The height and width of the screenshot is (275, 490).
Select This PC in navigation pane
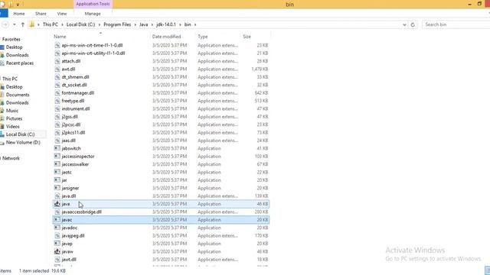10,79
